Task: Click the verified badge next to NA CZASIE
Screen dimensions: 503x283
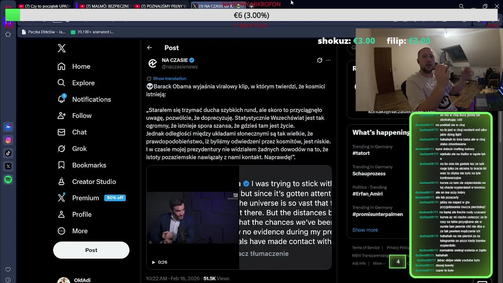Action: pos(192,60)
